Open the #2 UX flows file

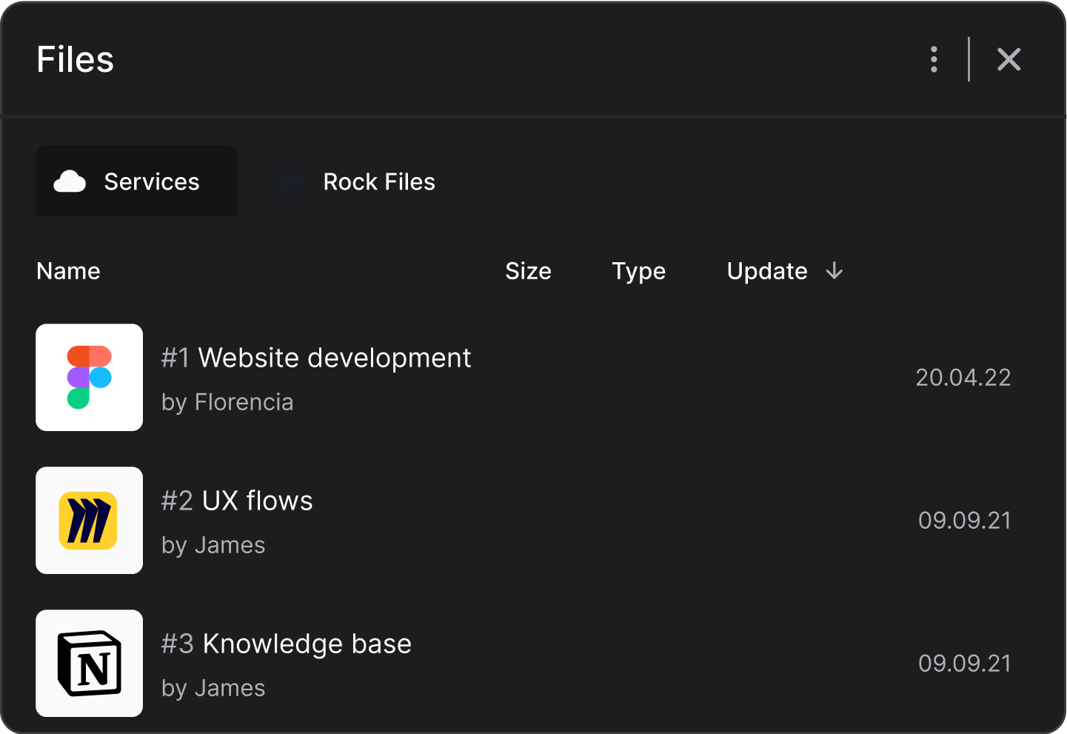point(237,501)
